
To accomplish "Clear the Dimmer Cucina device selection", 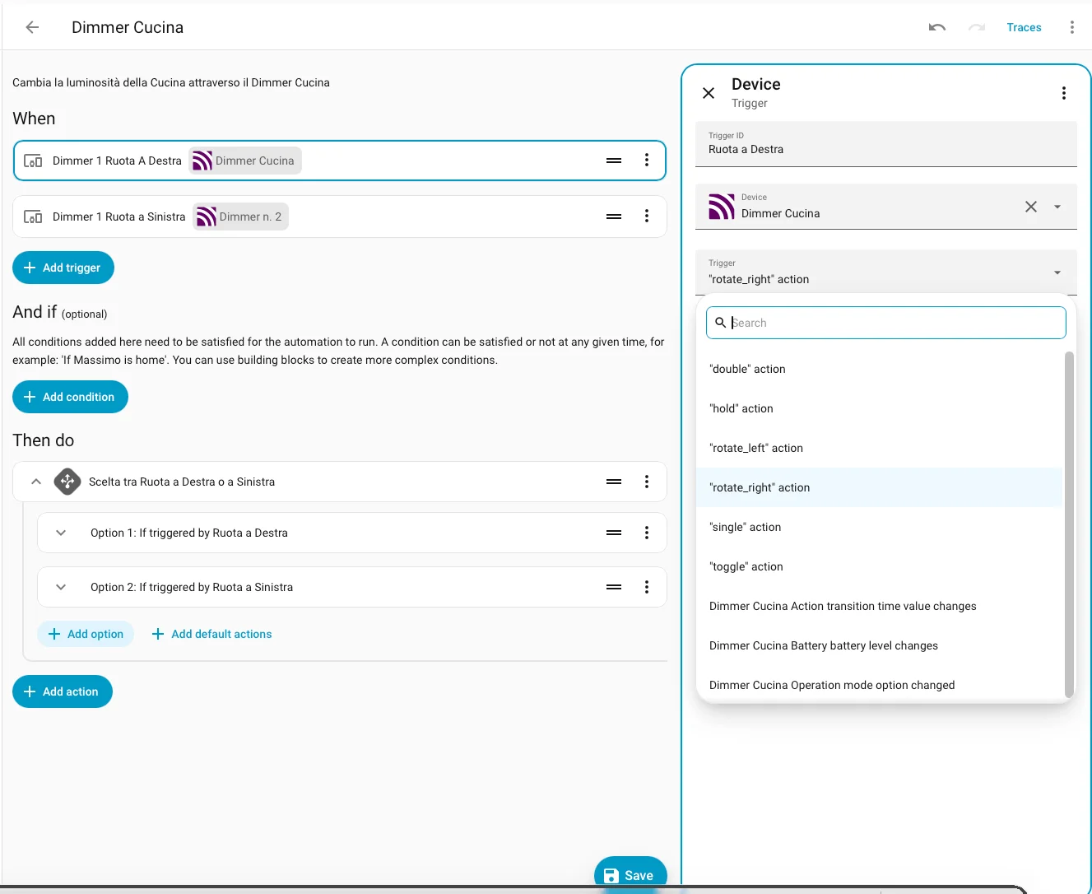I will 1031,207.
